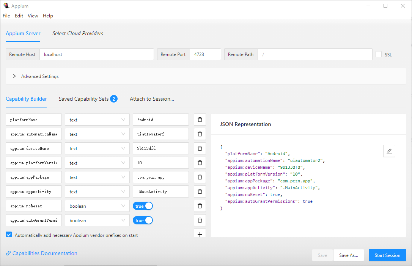Uncheck automatically add Appium vendor prefixes

[9, 235]
